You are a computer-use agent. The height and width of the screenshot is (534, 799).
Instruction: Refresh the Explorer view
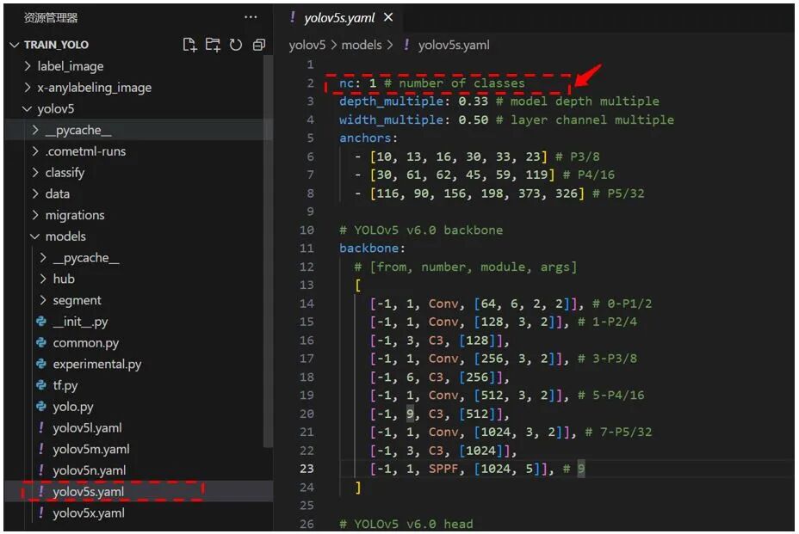click(x=236, y=44)
